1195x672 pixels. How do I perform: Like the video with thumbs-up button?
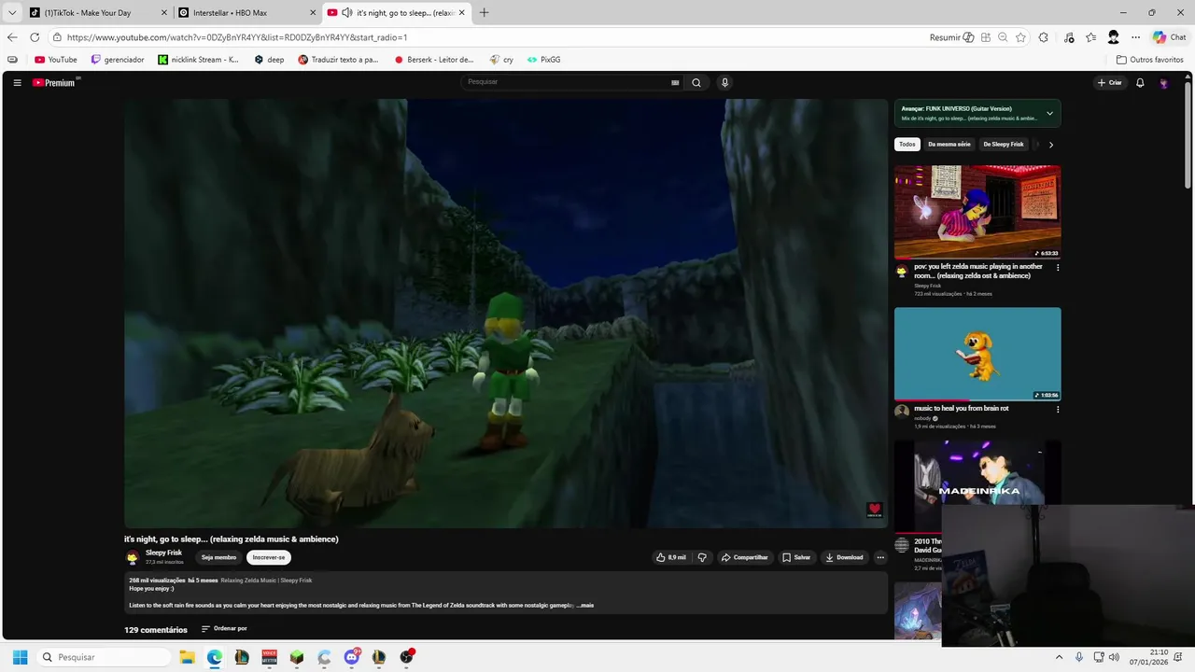pyautogui.click(x=671, y=557)
